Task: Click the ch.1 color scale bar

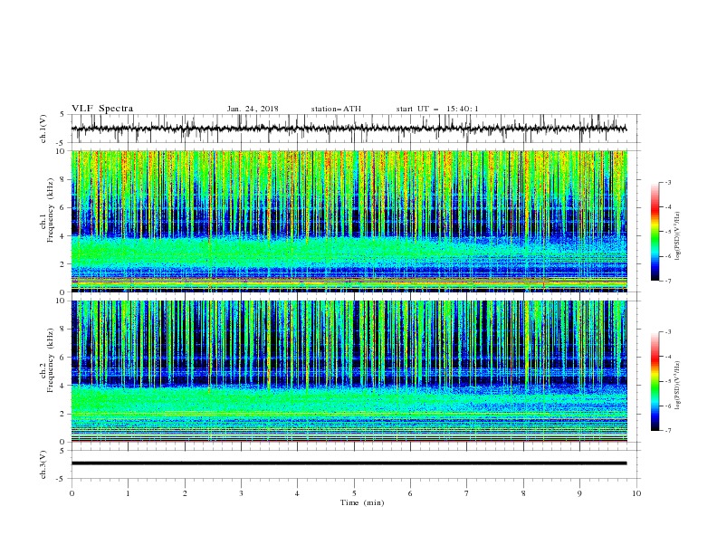Action: click(x=655, y=232)
